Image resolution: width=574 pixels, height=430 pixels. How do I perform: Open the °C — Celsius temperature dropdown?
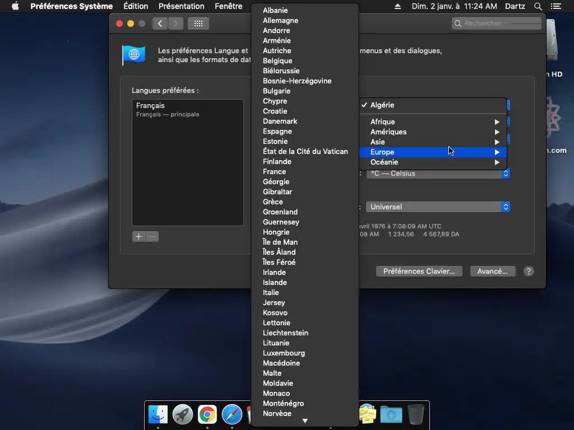(438, 174)
